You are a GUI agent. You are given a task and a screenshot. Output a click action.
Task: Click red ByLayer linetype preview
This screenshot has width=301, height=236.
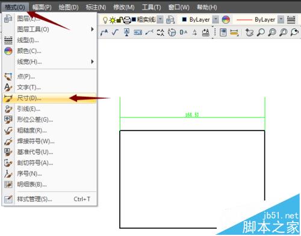pos(244,20)
